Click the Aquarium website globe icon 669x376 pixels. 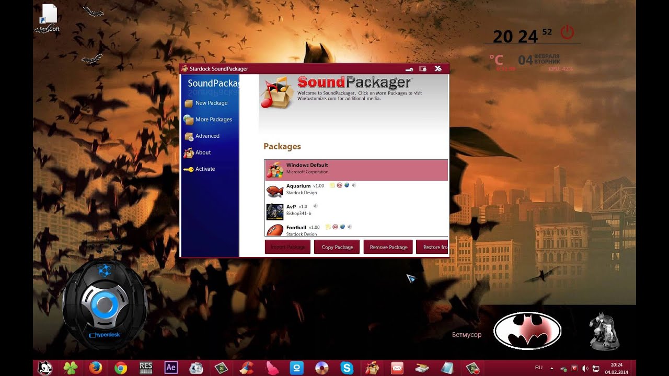(x=346, y=185)
